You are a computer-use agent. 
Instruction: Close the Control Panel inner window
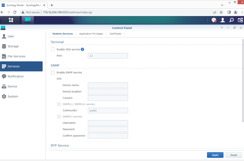pos(241,28)
